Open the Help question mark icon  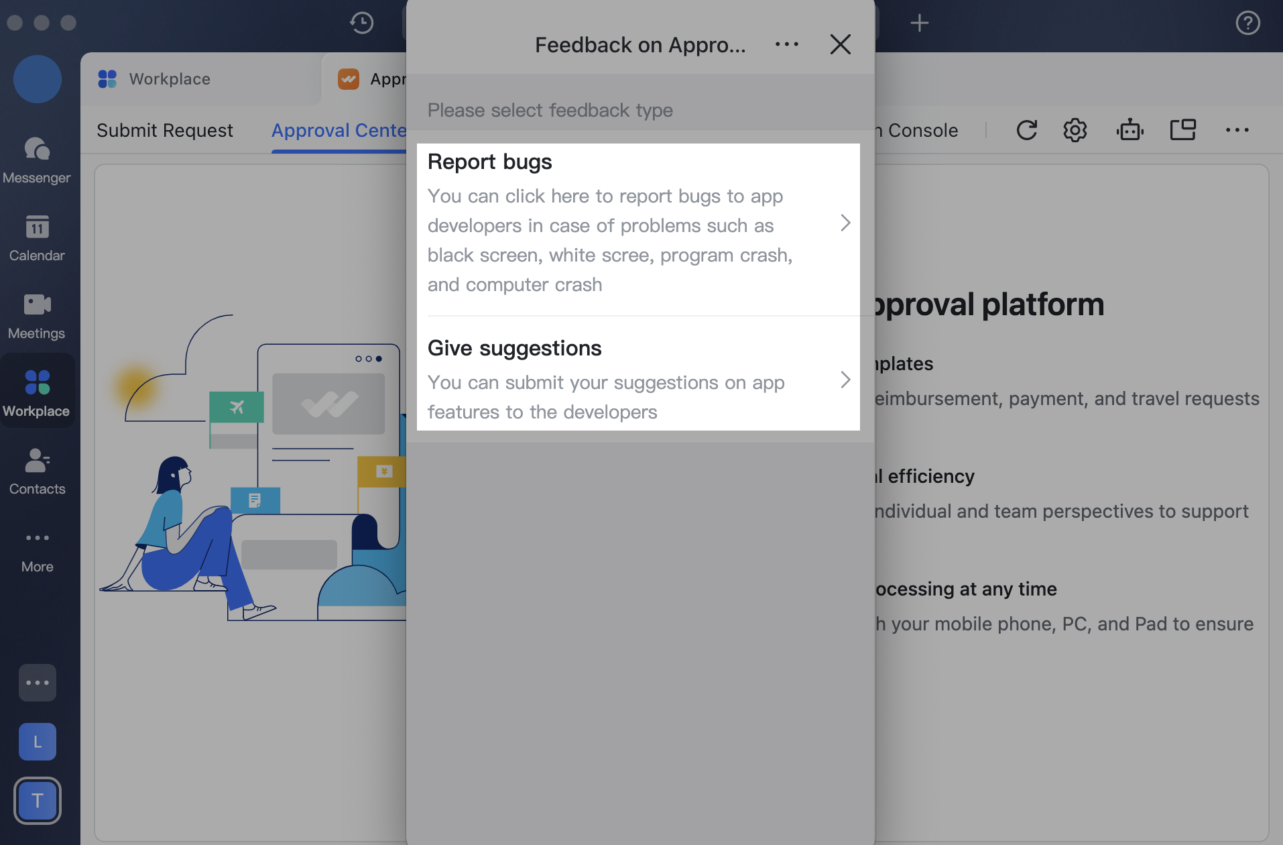coord(1247,23)
